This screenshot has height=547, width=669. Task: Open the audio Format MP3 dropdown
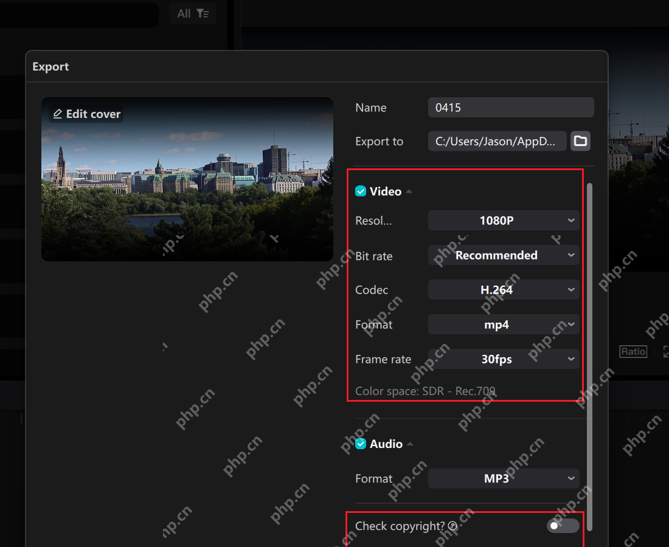pos(504,478)
